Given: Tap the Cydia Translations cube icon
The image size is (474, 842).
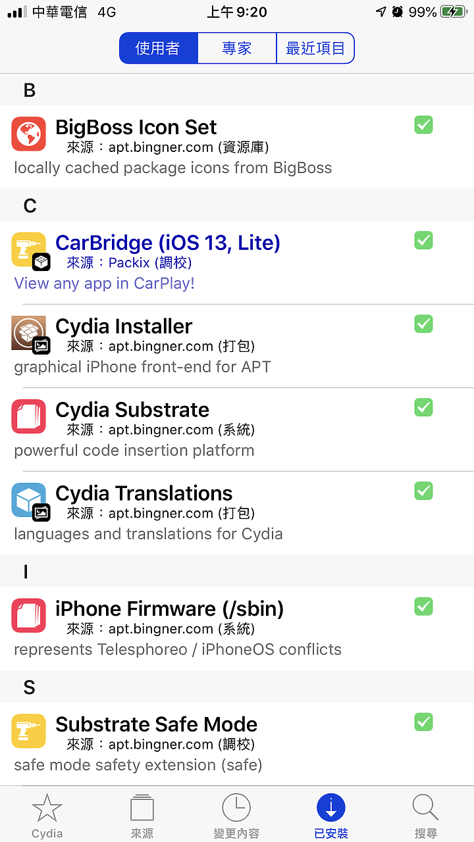Looking at the screenshot, I should pos(29,500).
